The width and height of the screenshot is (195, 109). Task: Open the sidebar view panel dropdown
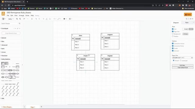[x=4, y=19]
